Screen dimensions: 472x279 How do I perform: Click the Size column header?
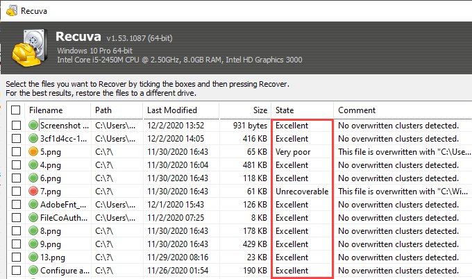tap(260, 110)
